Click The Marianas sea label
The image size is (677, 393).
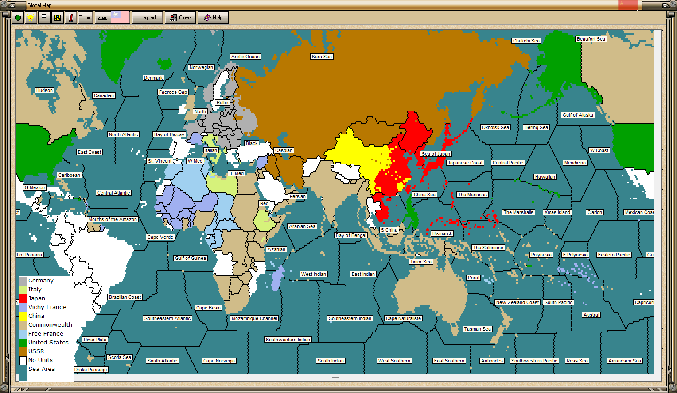(x=472, y=195)
